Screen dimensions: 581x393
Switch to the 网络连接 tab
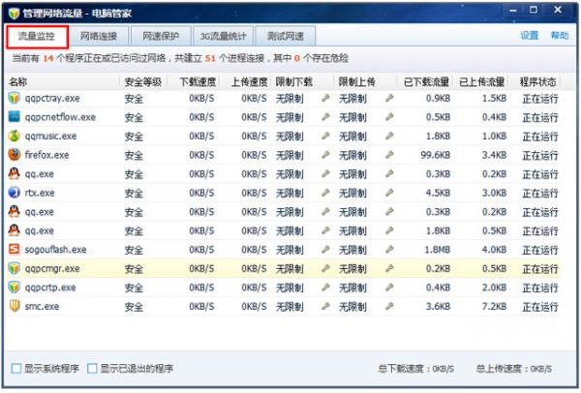(100, 37)
